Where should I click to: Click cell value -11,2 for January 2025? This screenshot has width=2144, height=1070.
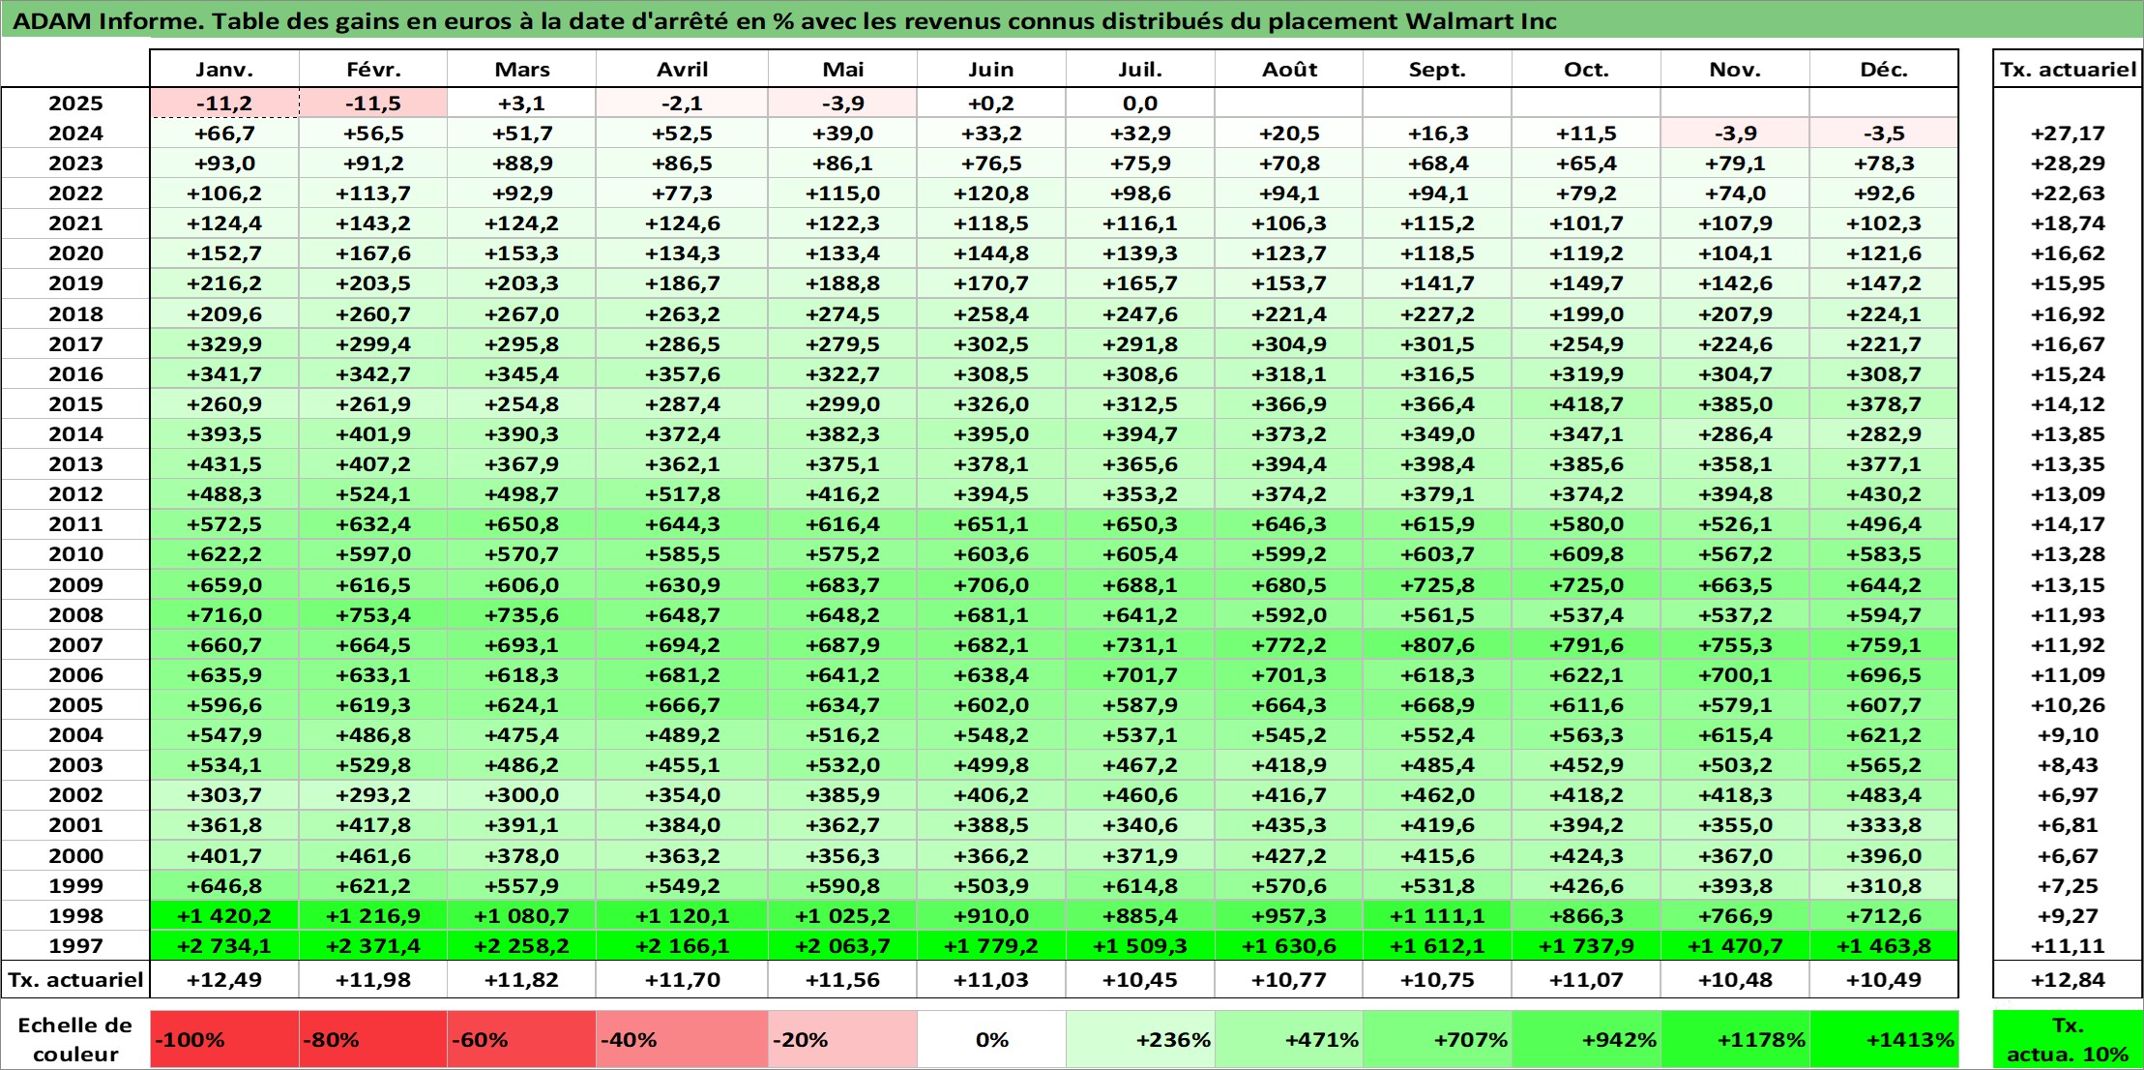point(224,104)
